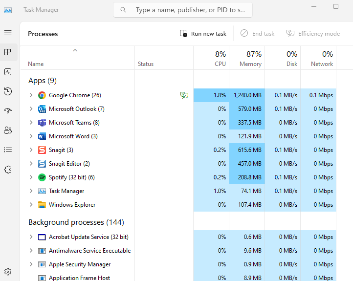
Task: Select Snagit Editor's 457.0 MB memory cell
Action: [x=247, y=164]
